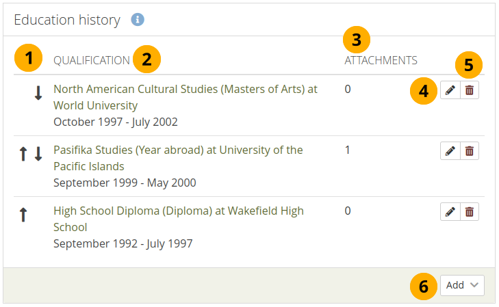Image resolution: width=499 pixels, height=307 pixels.
Task: Open Pasifika Studies qualification link
Action: [178, 150]
